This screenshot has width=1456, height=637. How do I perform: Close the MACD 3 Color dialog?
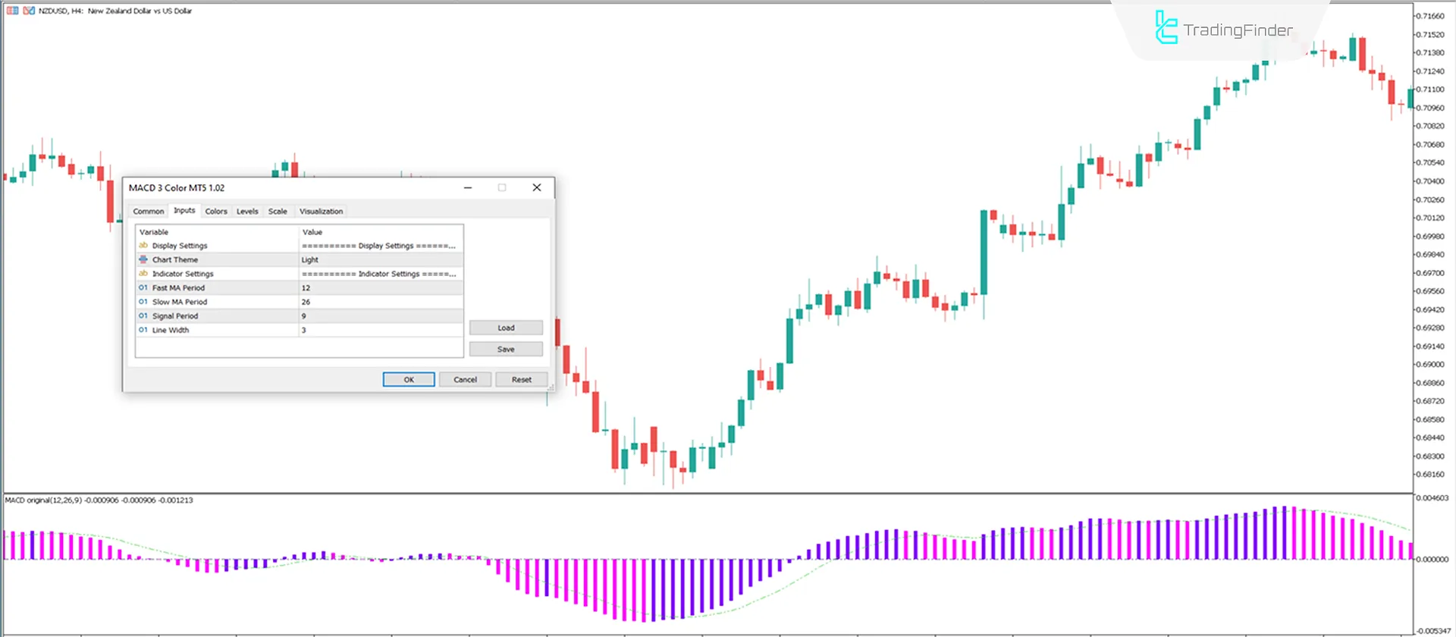pyautogui.click(x=537, y=188)
